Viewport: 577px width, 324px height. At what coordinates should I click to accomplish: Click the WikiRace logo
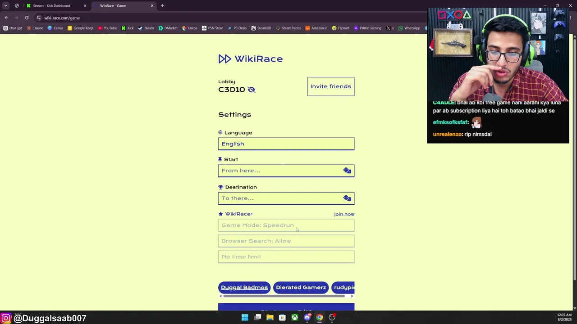[x=251, y=59]
